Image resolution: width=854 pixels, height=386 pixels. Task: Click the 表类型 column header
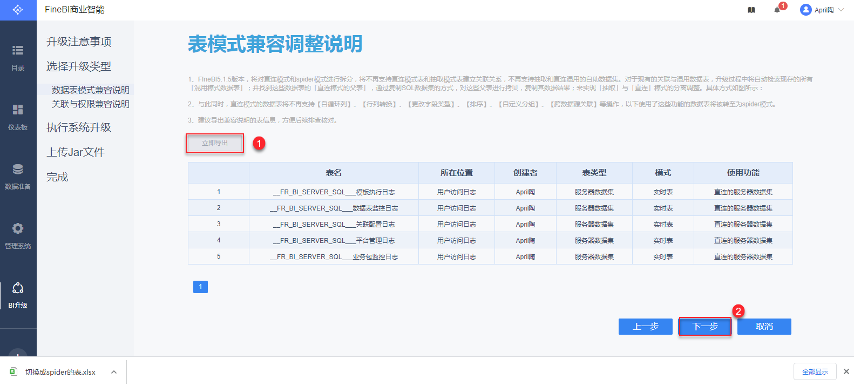[594, 173]
